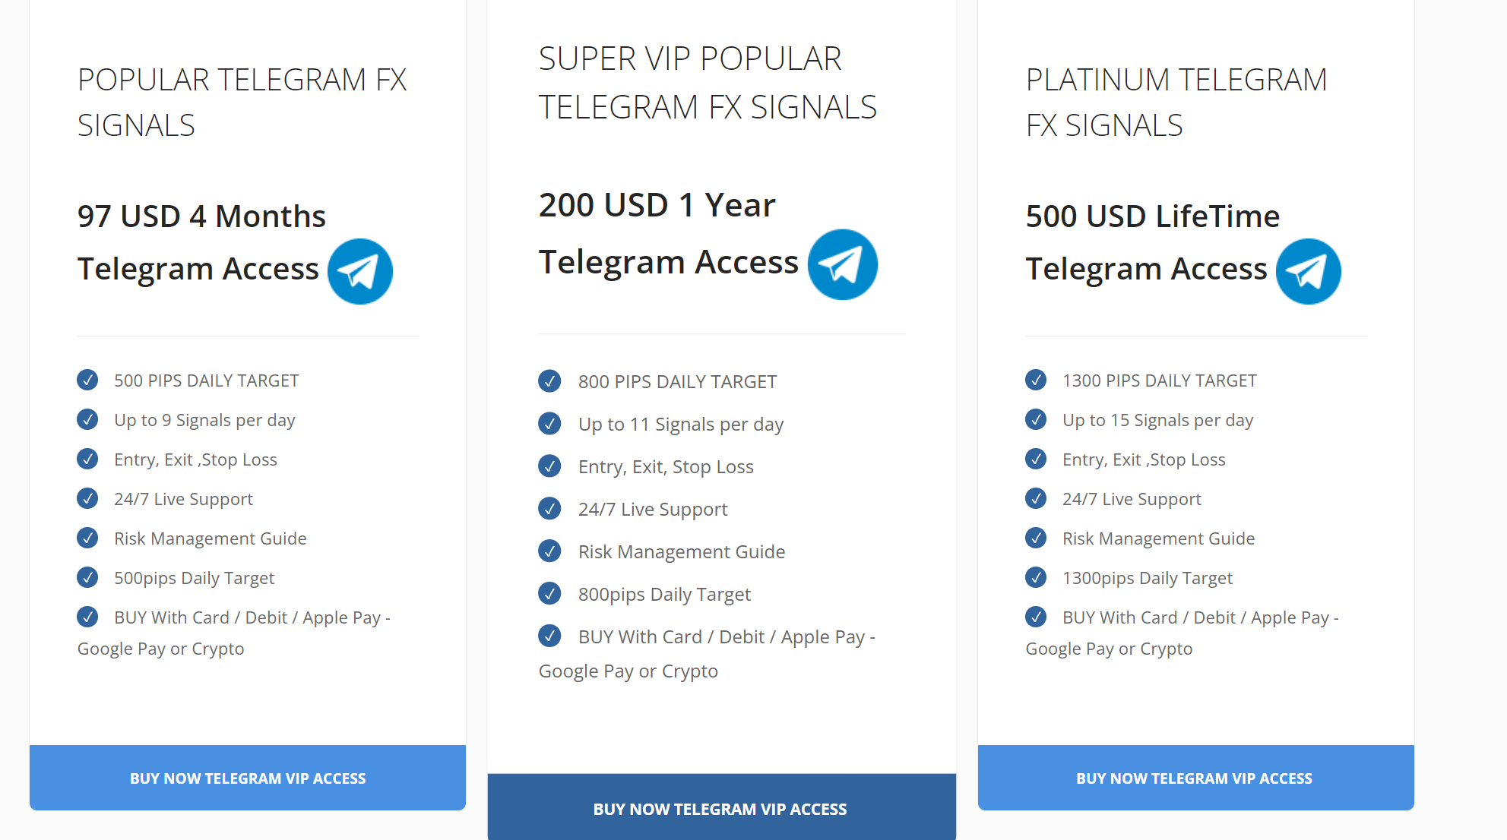Viewport: 1507px width, 840px height.
Task: Click Telegram icon beside 97 USD plan
Action: click(360, 272)
